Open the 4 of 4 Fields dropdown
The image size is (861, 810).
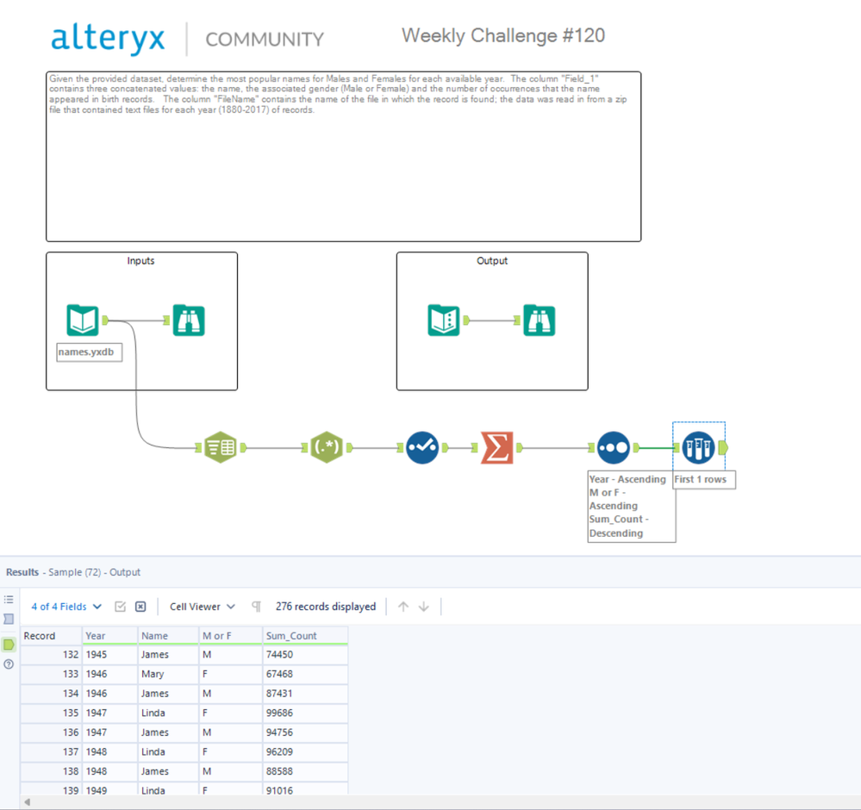point(66,607)
